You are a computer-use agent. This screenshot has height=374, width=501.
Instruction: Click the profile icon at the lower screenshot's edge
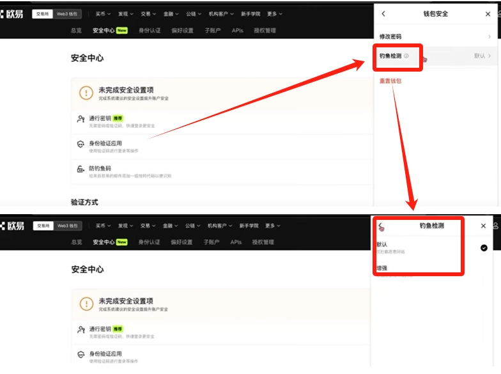496,226
